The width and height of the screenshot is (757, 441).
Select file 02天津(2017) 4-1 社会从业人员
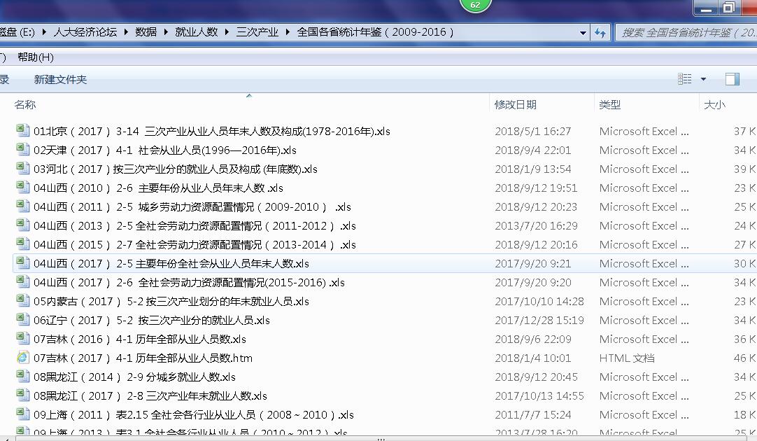click(164, 150)
